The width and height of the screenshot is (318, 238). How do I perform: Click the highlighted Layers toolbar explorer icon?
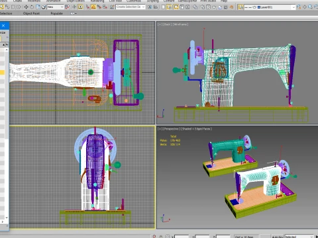240,7
